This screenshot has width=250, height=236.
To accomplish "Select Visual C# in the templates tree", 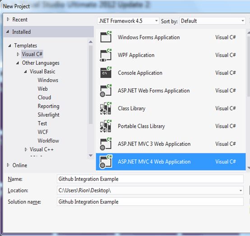I will pyautogui.click(x=32, y=54).
